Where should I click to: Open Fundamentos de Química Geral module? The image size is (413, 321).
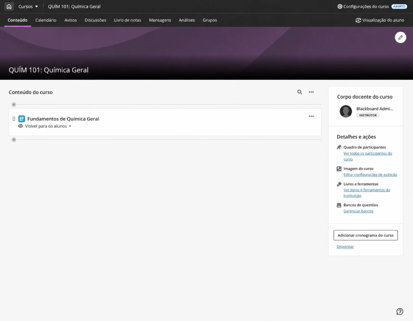(x=63, y=119)
